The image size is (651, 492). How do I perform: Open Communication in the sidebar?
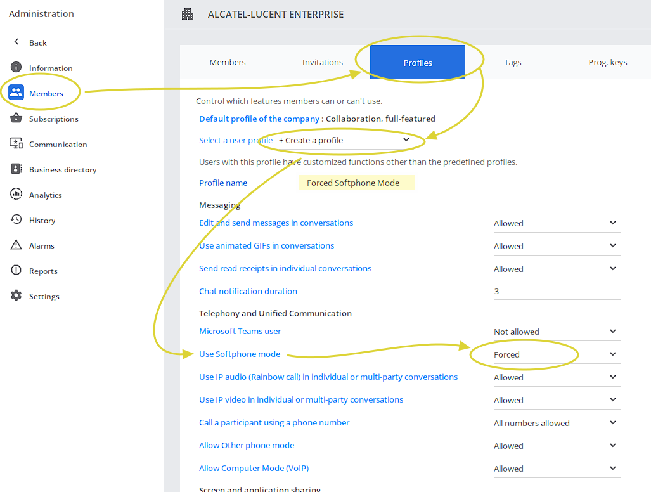click(x=58, y=144)
